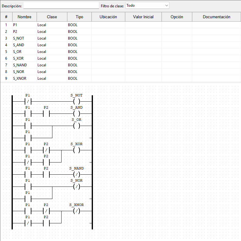This screenshot has width=241, height=241.
Task: Click the negated P1 contact for S_NOT
Action: coord(28,101)
